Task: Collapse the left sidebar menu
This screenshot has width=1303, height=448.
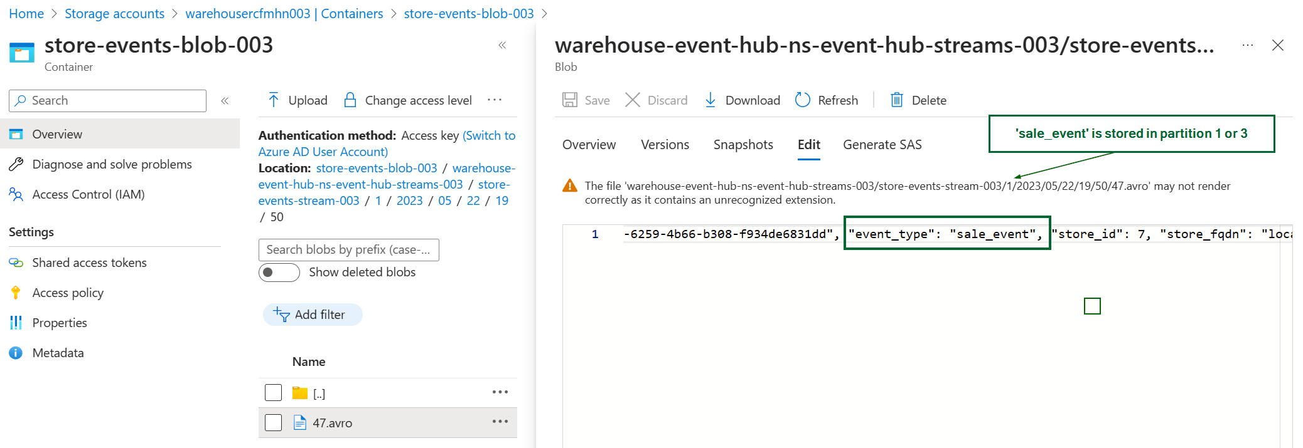Action: point(225,101)
